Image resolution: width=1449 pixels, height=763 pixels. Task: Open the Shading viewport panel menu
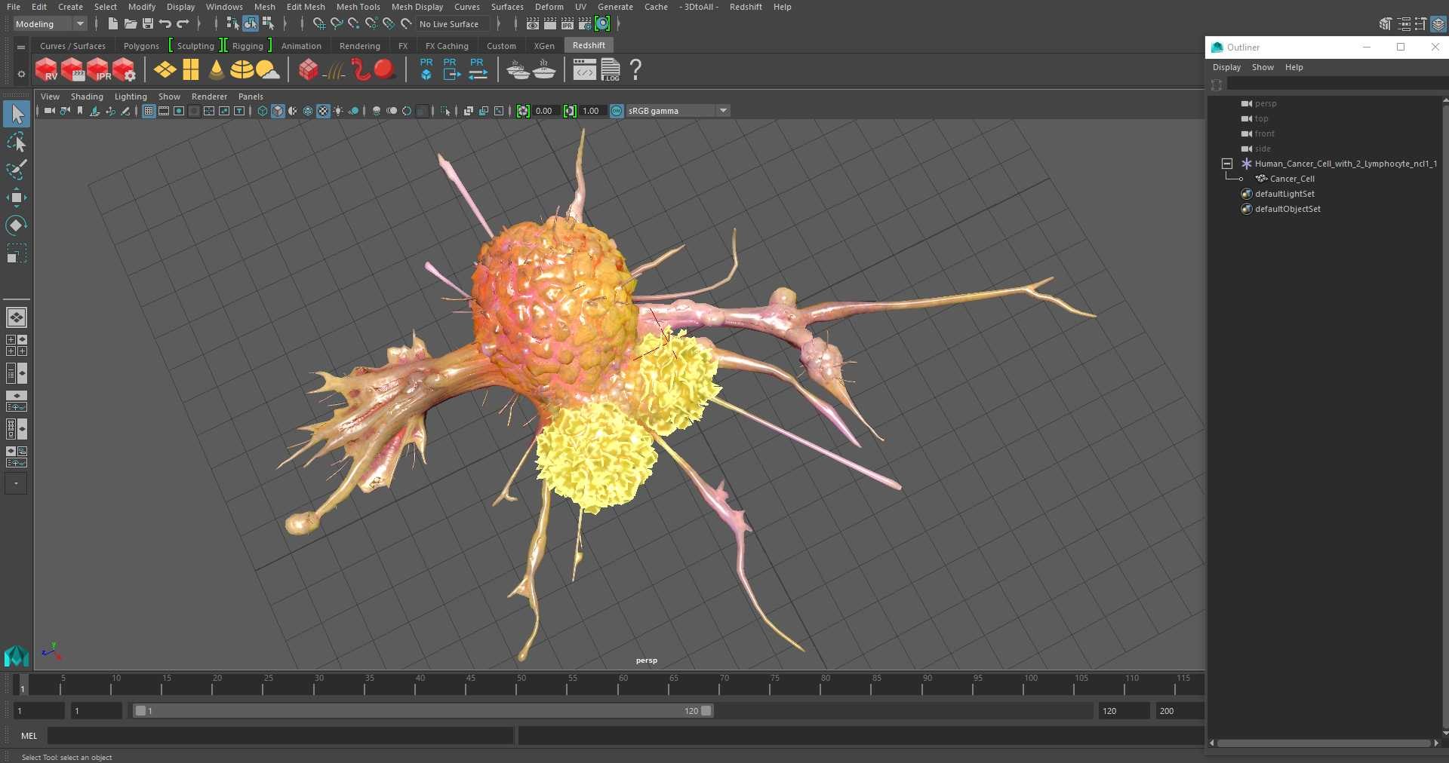pyautogui.click(x=87, y=97)
